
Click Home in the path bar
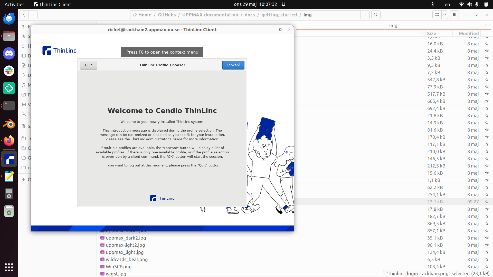142,15
